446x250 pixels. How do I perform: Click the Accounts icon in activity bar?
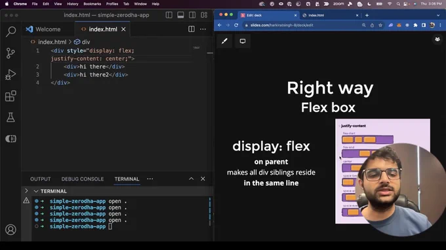[x=10, y=230]
